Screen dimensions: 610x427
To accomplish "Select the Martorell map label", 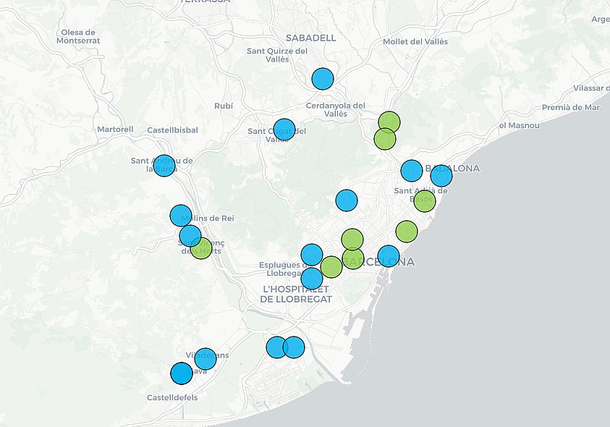I will 115,130.
